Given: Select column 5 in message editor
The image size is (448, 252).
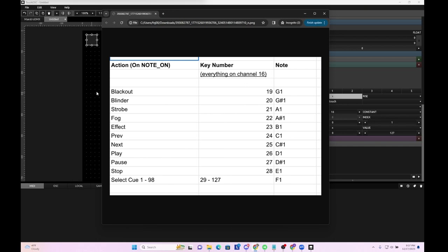Looking at the screenshot, I should pos(411,91).
